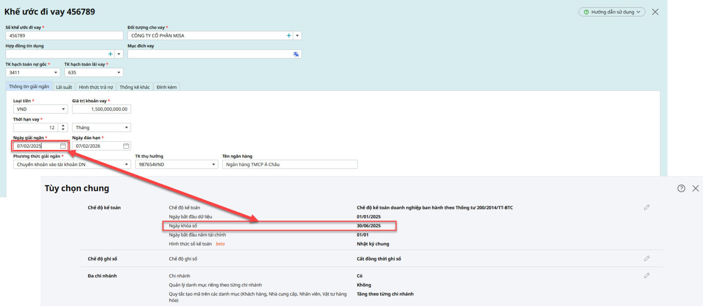Expand TK hạch toán lãi vay dropdown

[x=119, y=72]
